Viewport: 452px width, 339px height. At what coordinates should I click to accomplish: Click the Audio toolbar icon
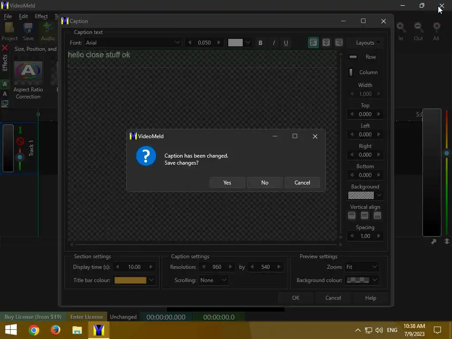(x=48, y=32)
